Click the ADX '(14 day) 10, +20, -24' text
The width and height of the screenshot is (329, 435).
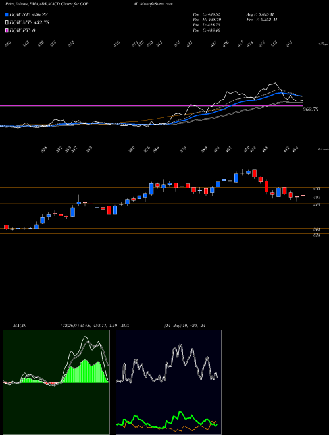click(184, 326)
